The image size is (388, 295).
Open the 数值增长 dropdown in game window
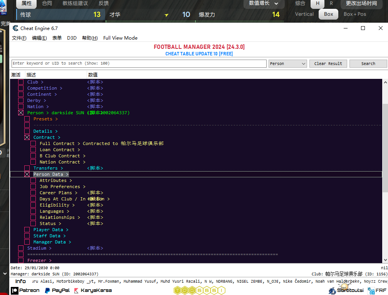coord(264,3)
